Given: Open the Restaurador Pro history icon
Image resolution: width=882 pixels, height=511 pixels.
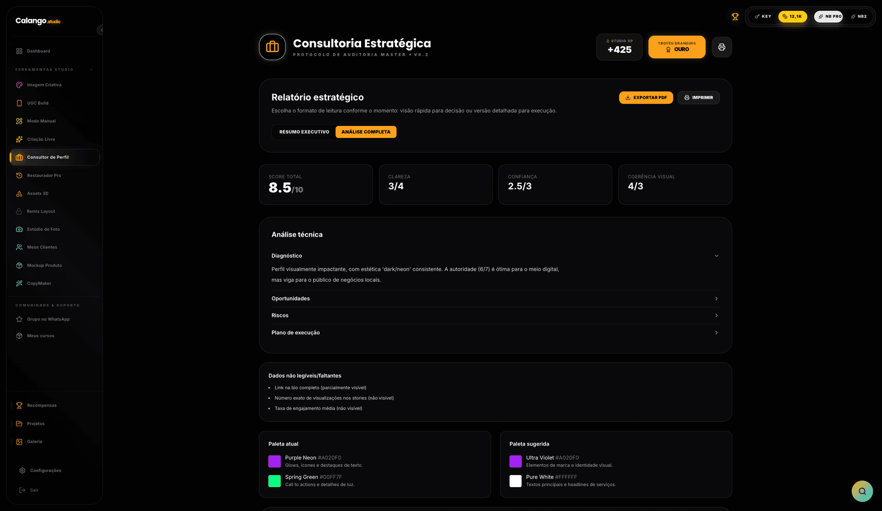Looking at the screenshot, I should tap(19, 176).
